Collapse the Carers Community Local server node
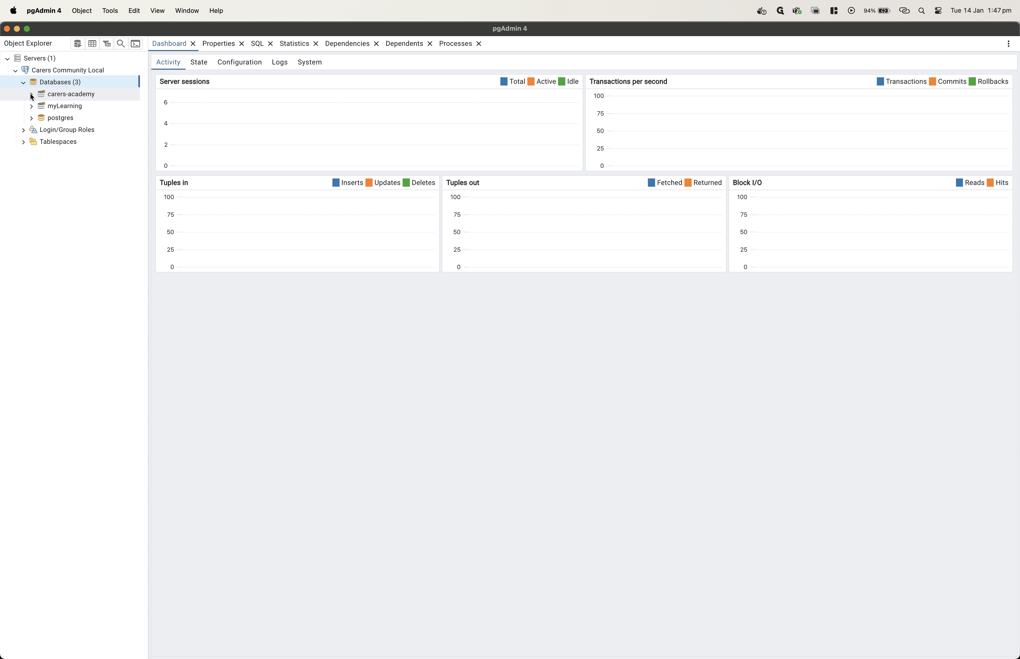 tap(15, 71)
